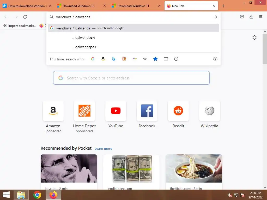Close the New Tab tab
The height and width of the screenshot is (200, 267).
214,6
